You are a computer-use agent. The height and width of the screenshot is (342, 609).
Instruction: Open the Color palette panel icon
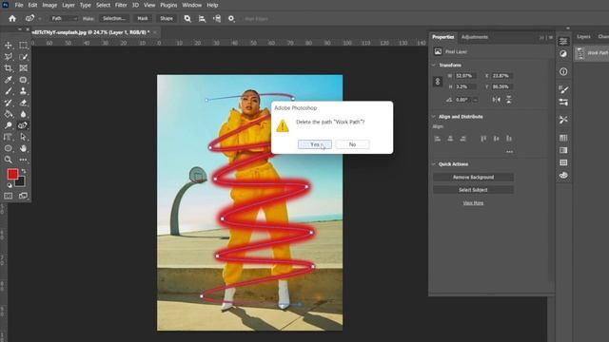tap(563, 175)
